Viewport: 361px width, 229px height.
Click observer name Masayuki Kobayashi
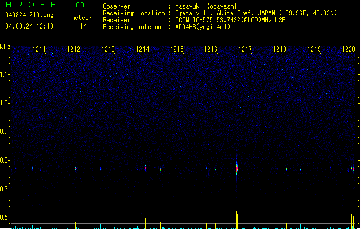206,6
